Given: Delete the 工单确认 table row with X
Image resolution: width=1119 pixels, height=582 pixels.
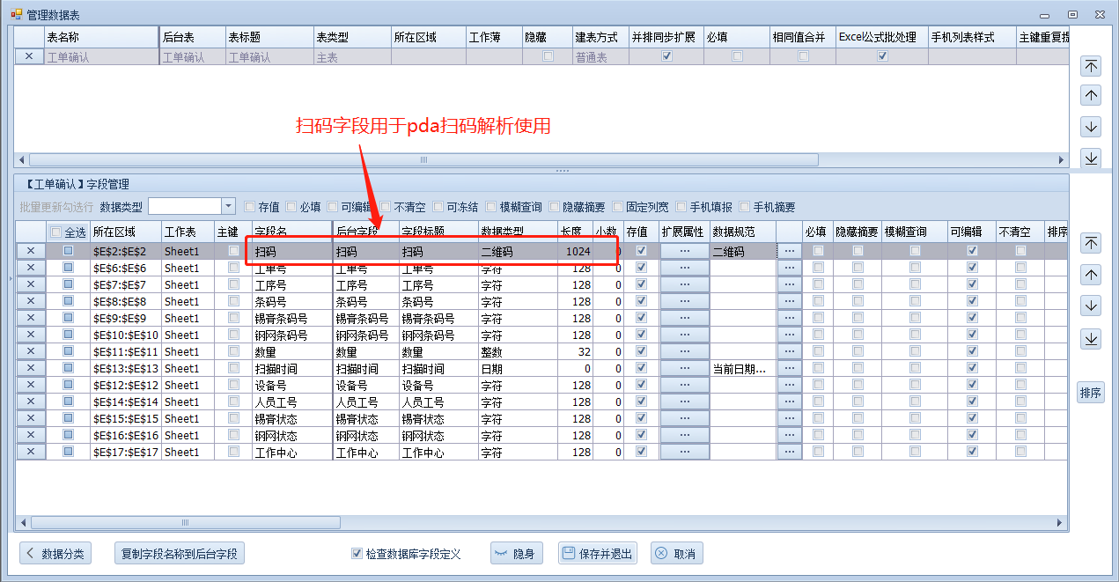Looking at the screenshot, I should [x=29, y=56].
